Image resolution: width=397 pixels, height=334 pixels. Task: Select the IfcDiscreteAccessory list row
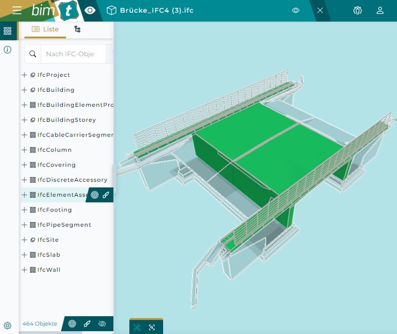click(67, 180)
